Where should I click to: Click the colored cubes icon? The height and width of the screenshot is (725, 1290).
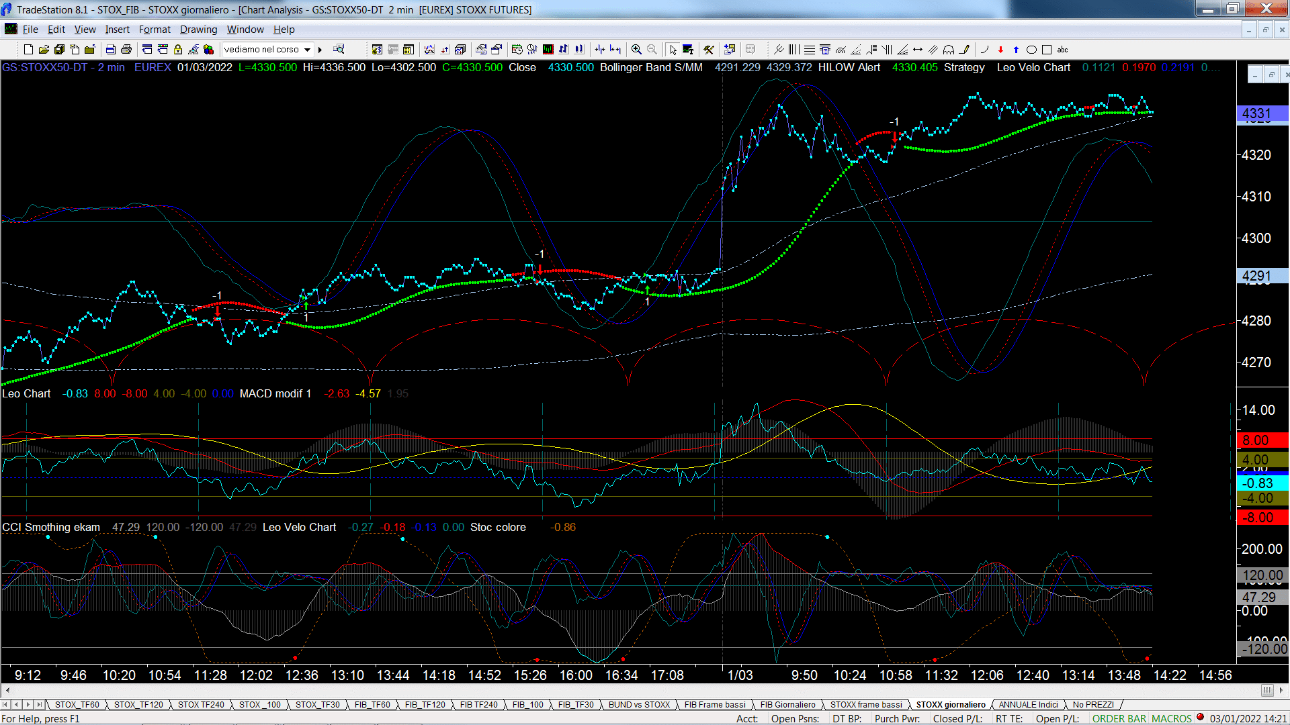point(208,50)
